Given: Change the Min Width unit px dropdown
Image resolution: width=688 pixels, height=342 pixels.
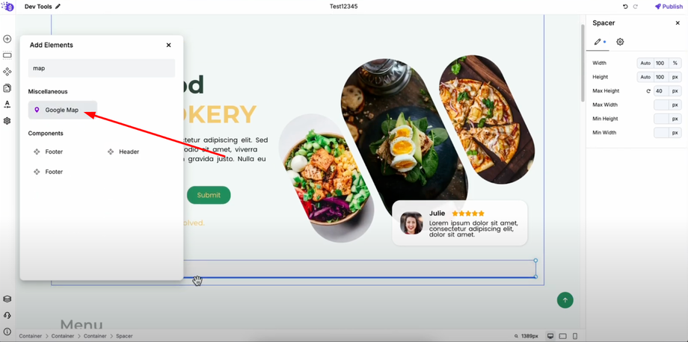Looking at the screenshot, I should tap(675, 133).
